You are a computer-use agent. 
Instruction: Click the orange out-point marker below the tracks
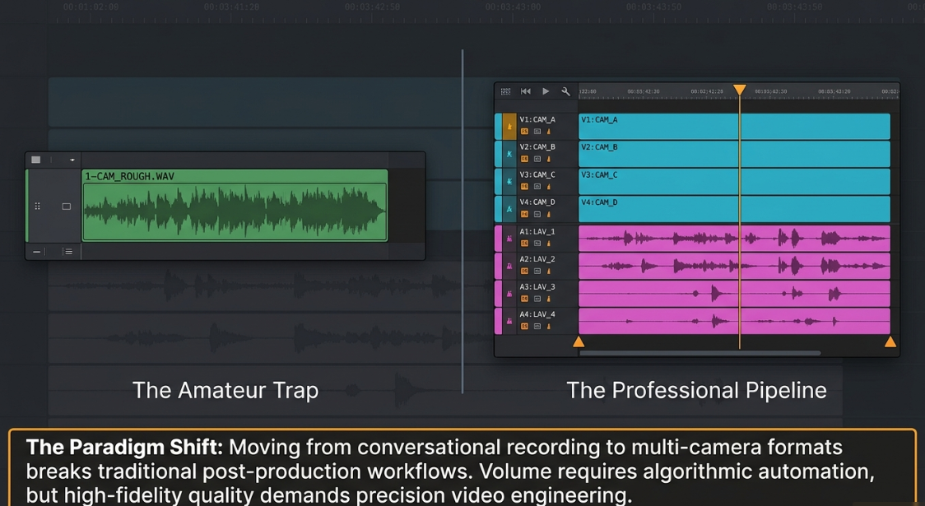click(x=890, y=341)
